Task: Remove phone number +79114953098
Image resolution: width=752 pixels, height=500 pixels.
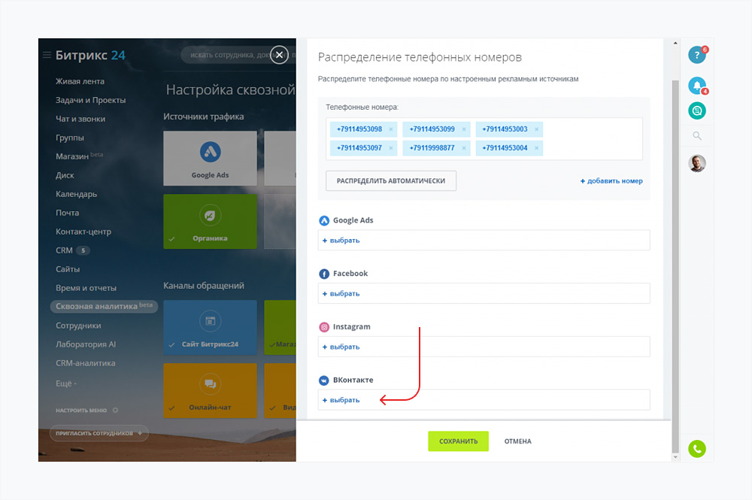Action: point(391,129)
